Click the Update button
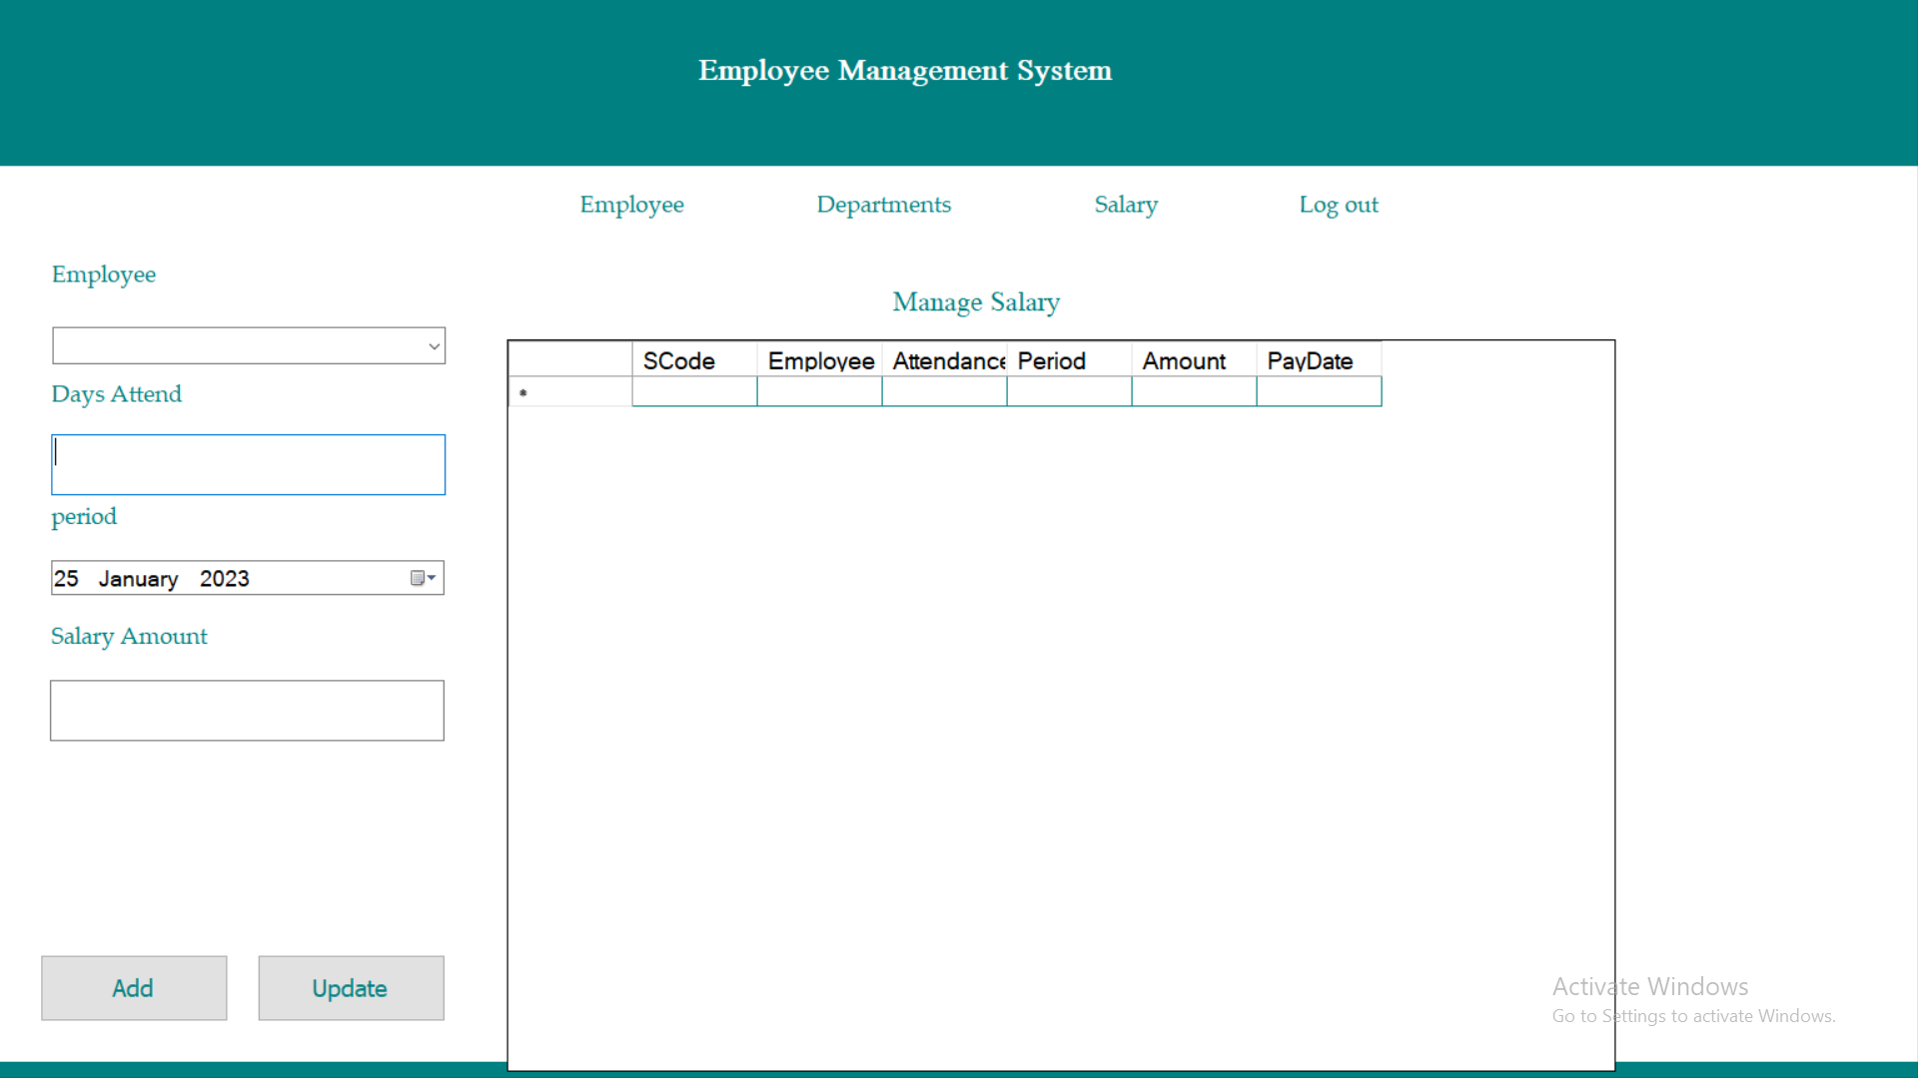 350,987
